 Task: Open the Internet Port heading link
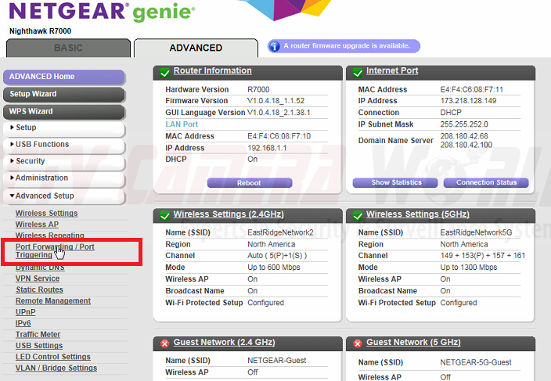click(392, 70)
